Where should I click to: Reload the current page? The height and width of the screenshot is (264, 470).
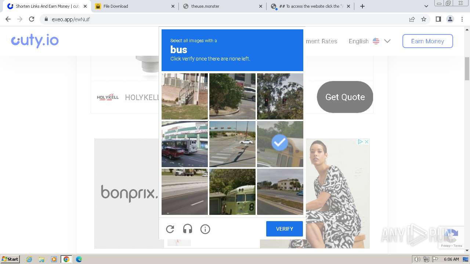tap(32, 19)
